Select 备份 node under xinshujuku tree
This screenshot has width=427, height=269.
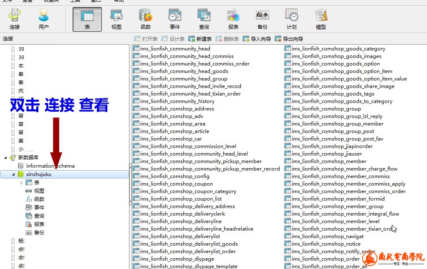click(39, 233)
